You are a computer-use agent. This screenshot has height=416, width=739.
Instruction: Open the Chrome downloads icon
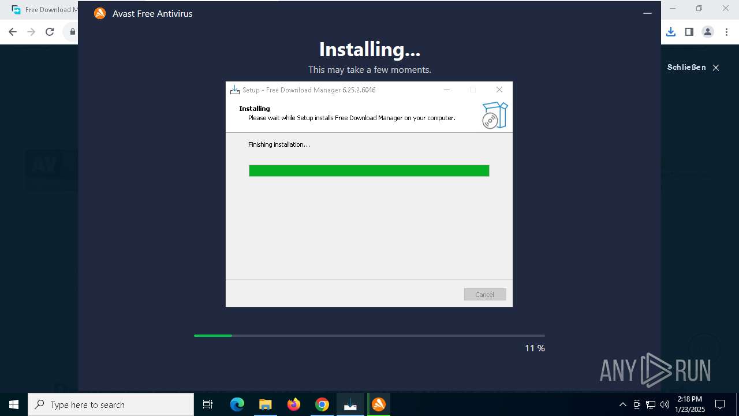[x=671, y=32]
